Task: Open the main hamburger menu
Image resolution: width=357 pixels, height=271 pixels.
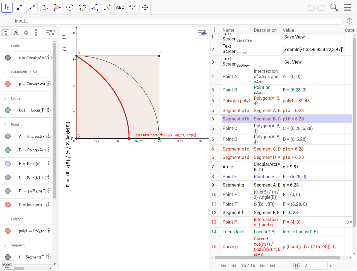Action: pos(348,7)
